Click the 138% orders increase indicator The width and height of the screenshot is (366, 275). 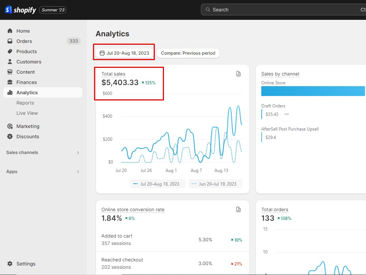[x=284, y=219]
